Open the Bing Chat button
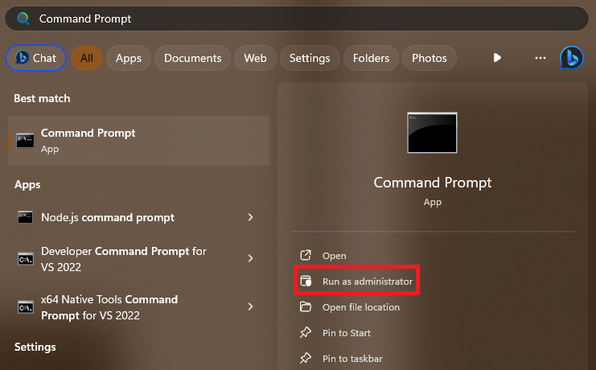Screen dimensions: 596x370 coord(36,58)
